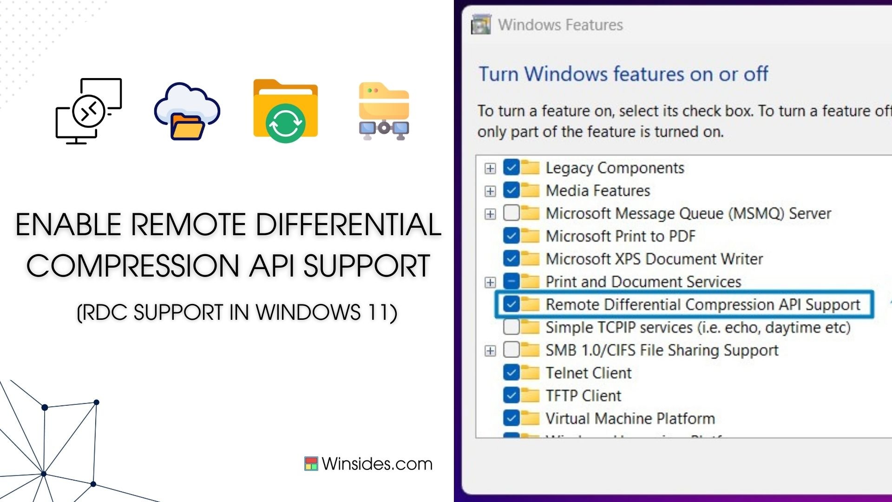Viewport: 892px width, 502px height.
Task: Click the Turn Windows features on or off link
Action: click(624, 73)
